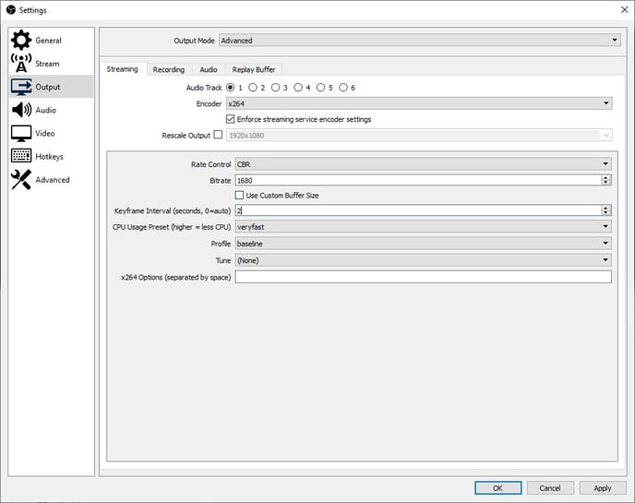This screenshot has height=503, width=635.
Task: Open the Hotkeys keyboard icon
Action: [20, 157]
